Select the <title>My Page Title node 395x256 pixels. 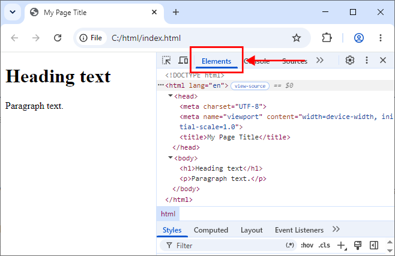[x=235, y=137]
